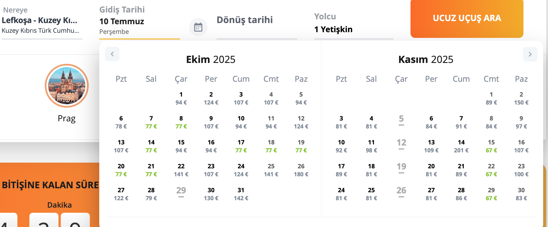Pick 17 Ekim with 77 € fare
Image resolution: width=548 pixels, height=227 pixels.
pos(241,146)
